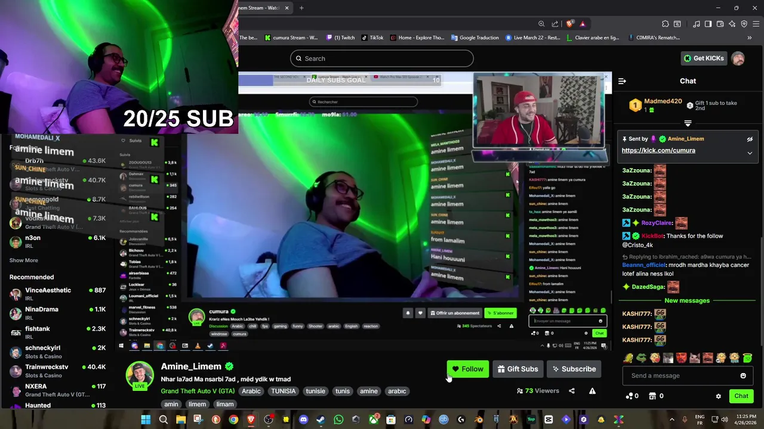Open Discord from the taskbar
Screen dimensions: 764x429
[x=303, y=419]
